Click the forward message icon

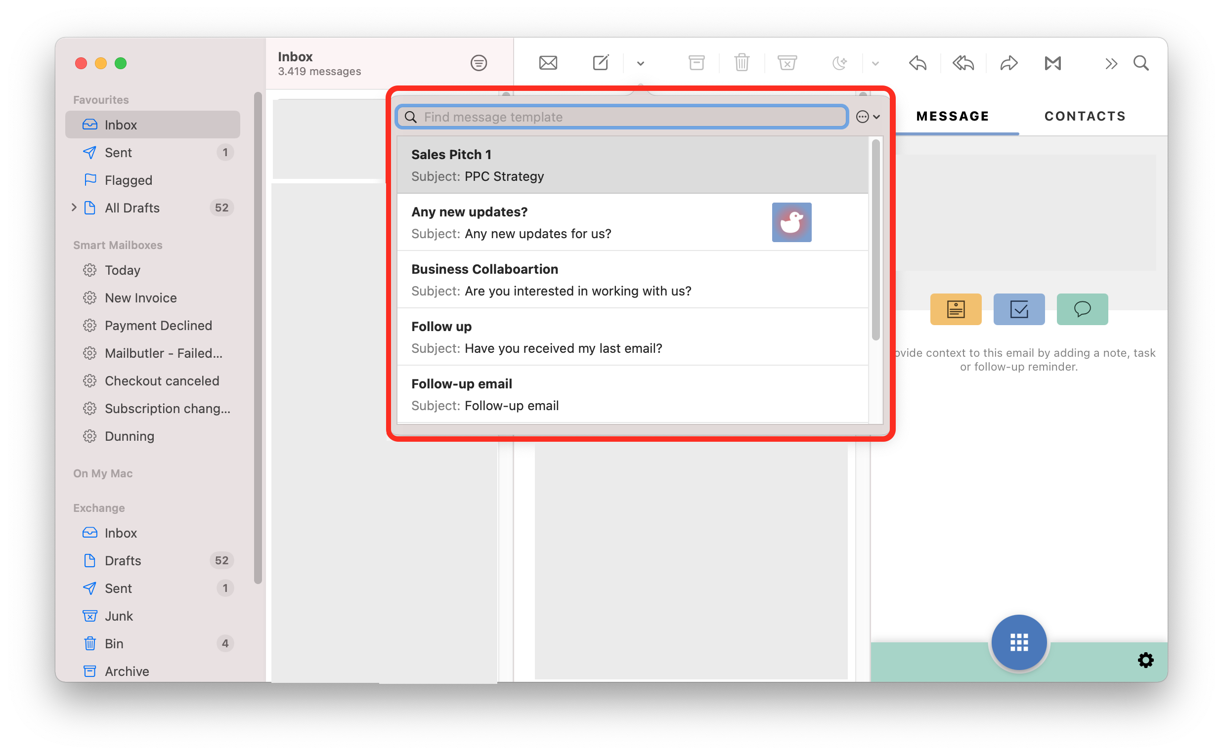pyautogui.click(x=1009, y=63)
